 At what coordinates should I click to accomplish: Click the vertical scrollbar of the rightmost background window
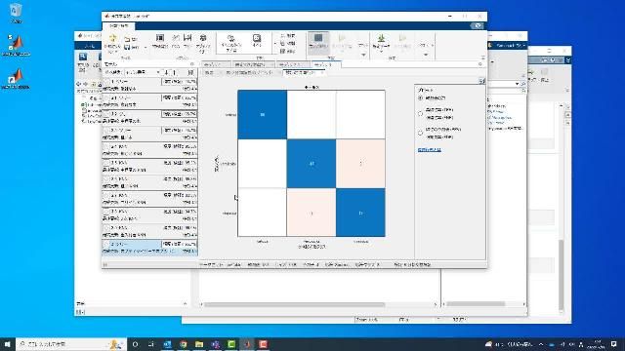(562, 276)
